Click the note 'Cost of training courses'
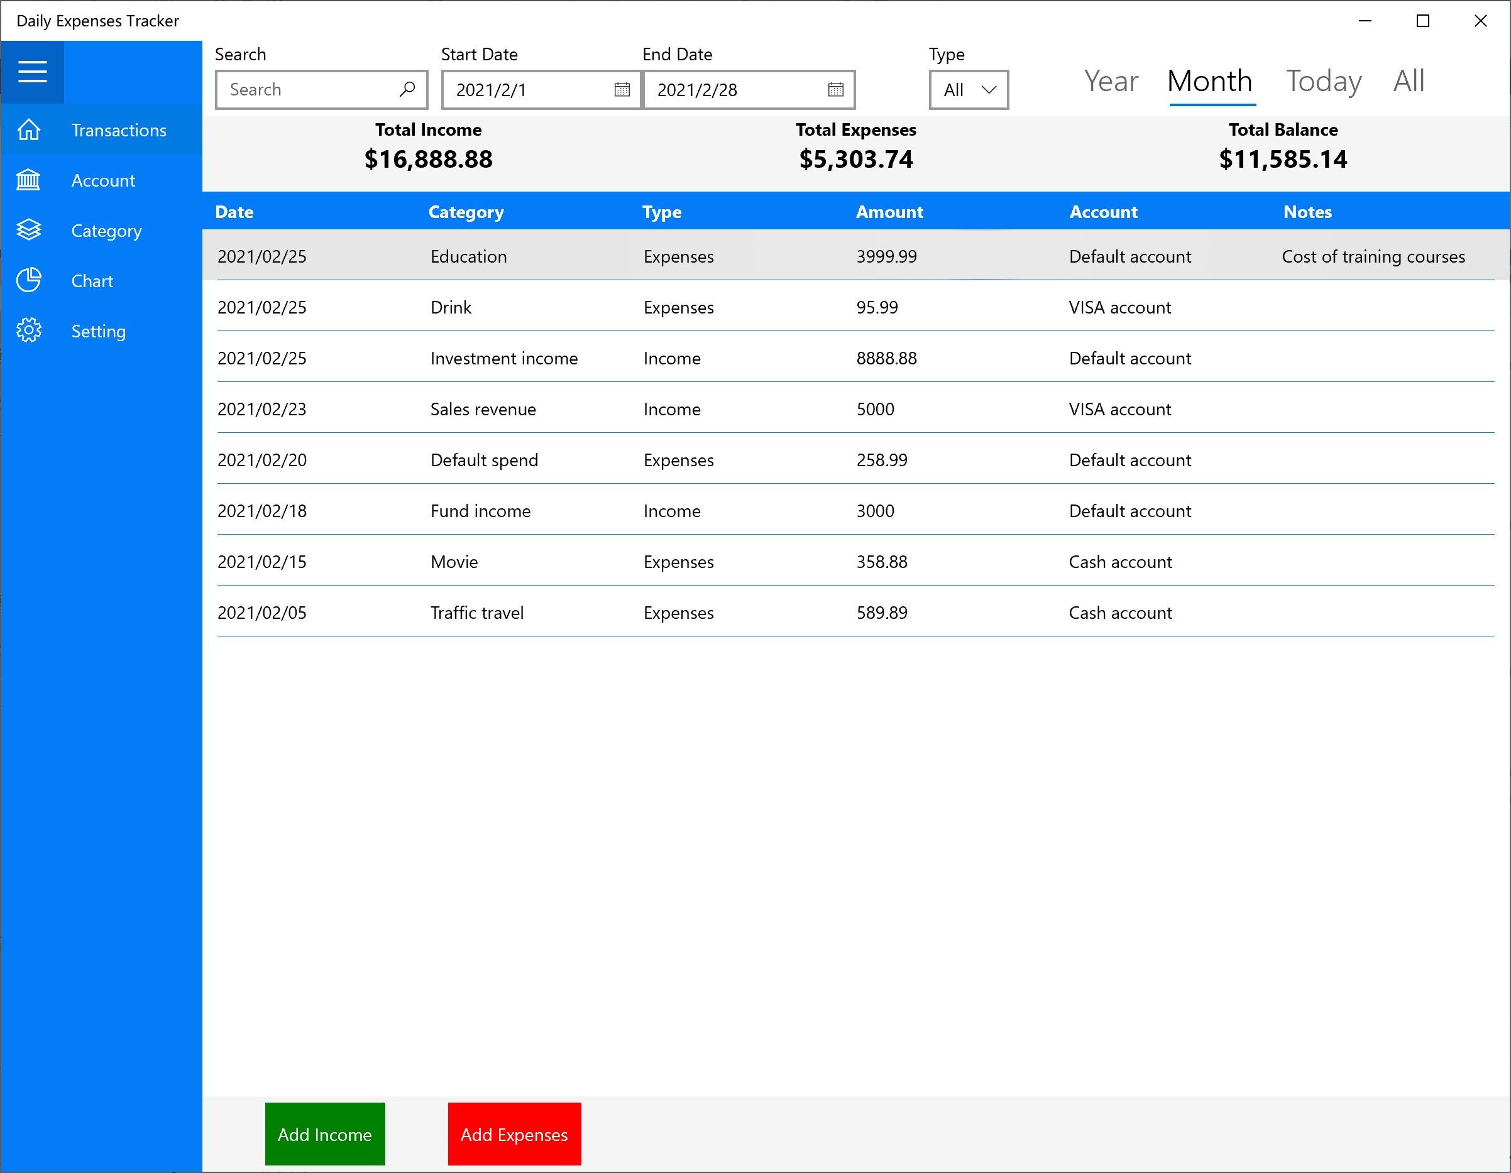This screenshot has width=1511, height=1173. (x=1373, y=256)
